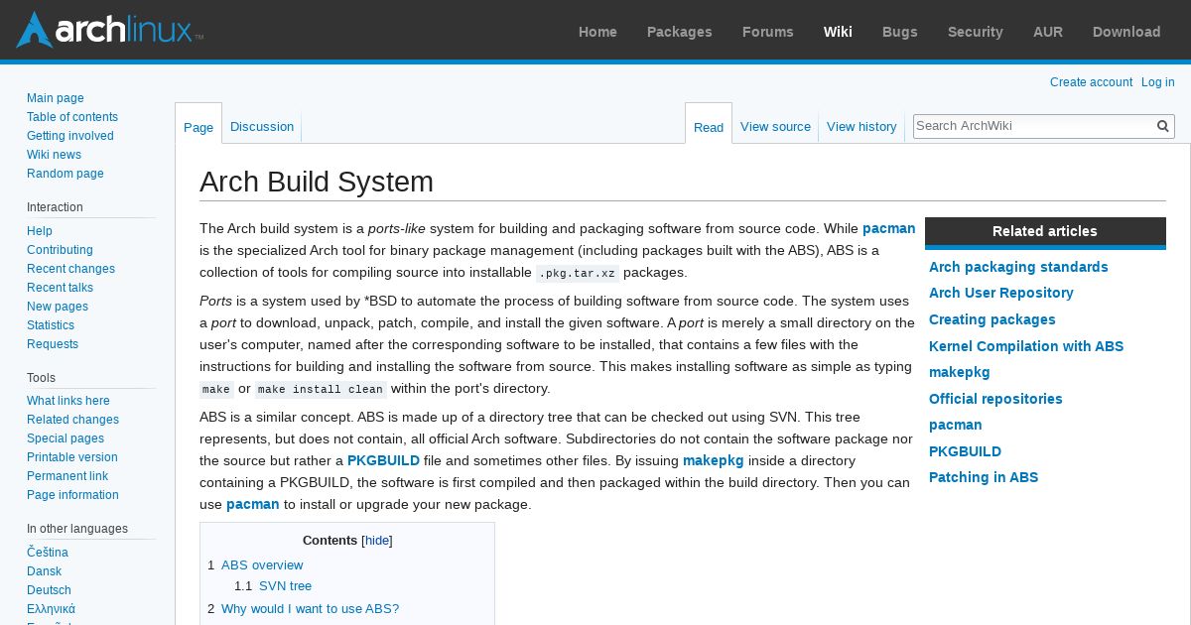The height and width of the screenshot is (625, 1191).
Task: Open Patching in ABS related article
Action: click(x=984, y=477)
